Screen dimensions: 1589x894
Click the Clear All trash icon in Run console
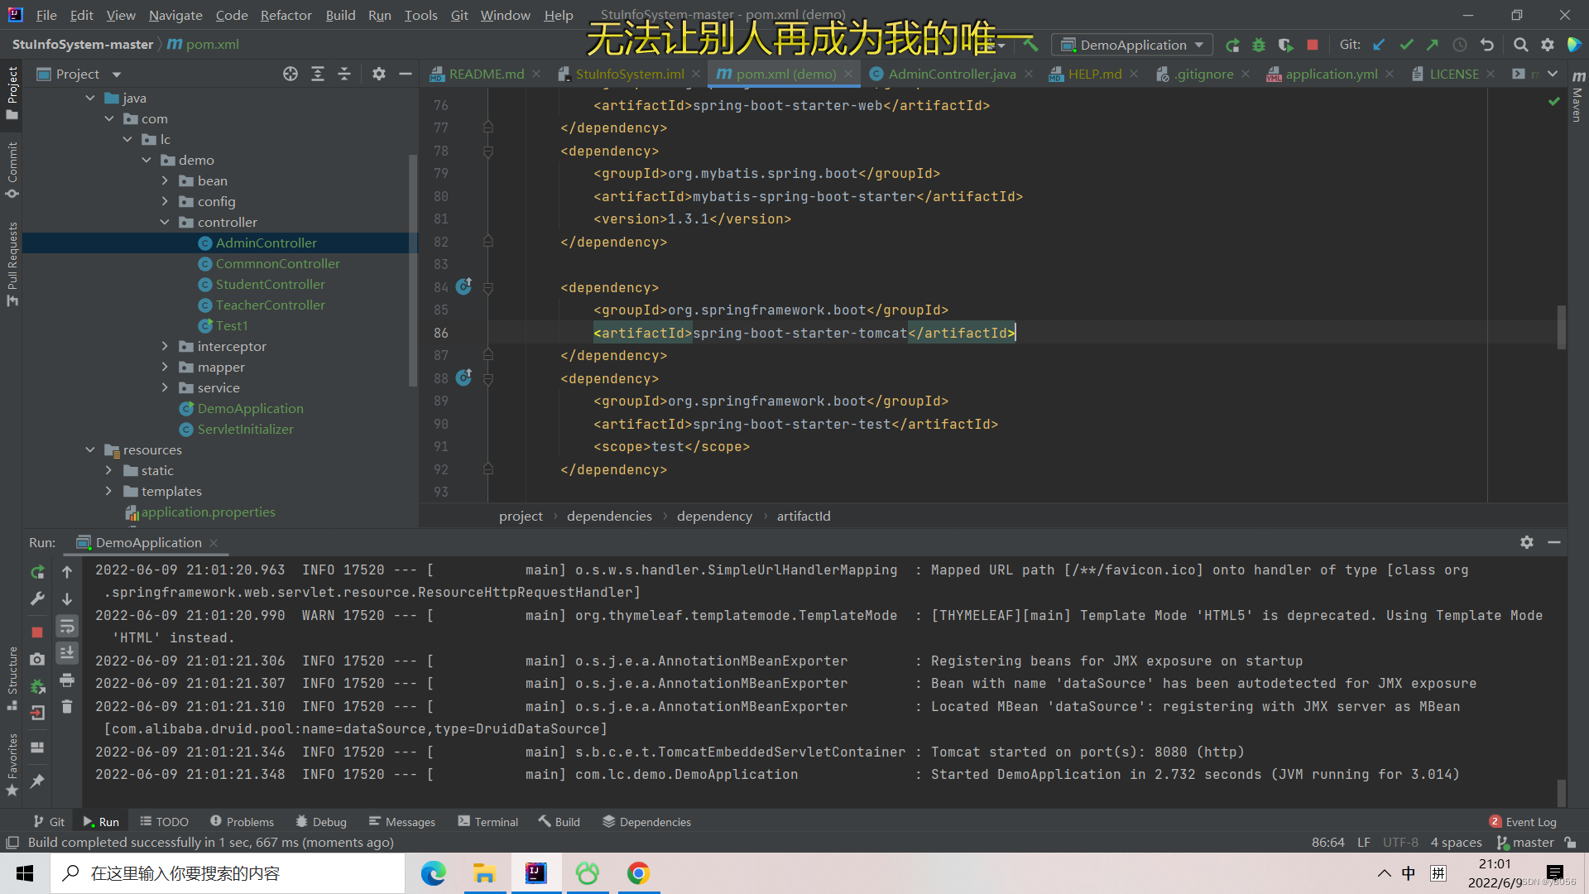pyautogui.click(x=67, y=706)
